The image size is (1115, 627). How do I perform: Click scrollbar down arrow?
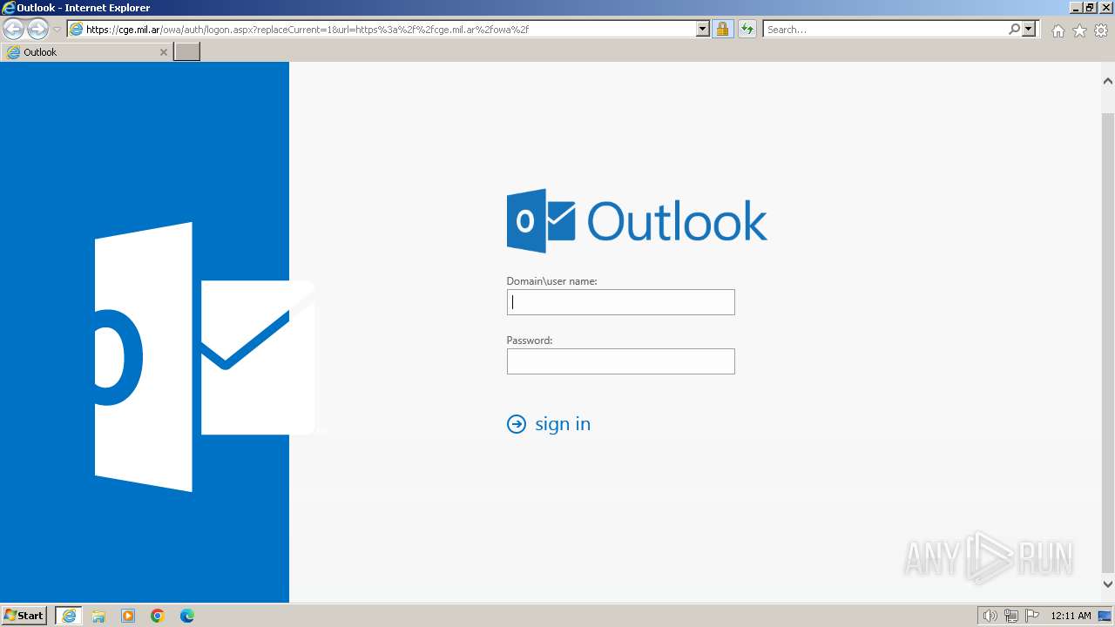[x=1108, y=585]
